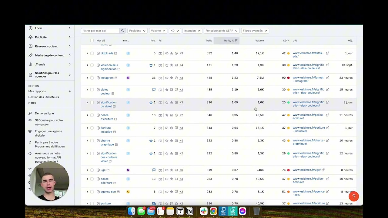Click the Marketing de contenu pencil icon
The height and width of the screenshot is (218, 388).
click(30, 55)
